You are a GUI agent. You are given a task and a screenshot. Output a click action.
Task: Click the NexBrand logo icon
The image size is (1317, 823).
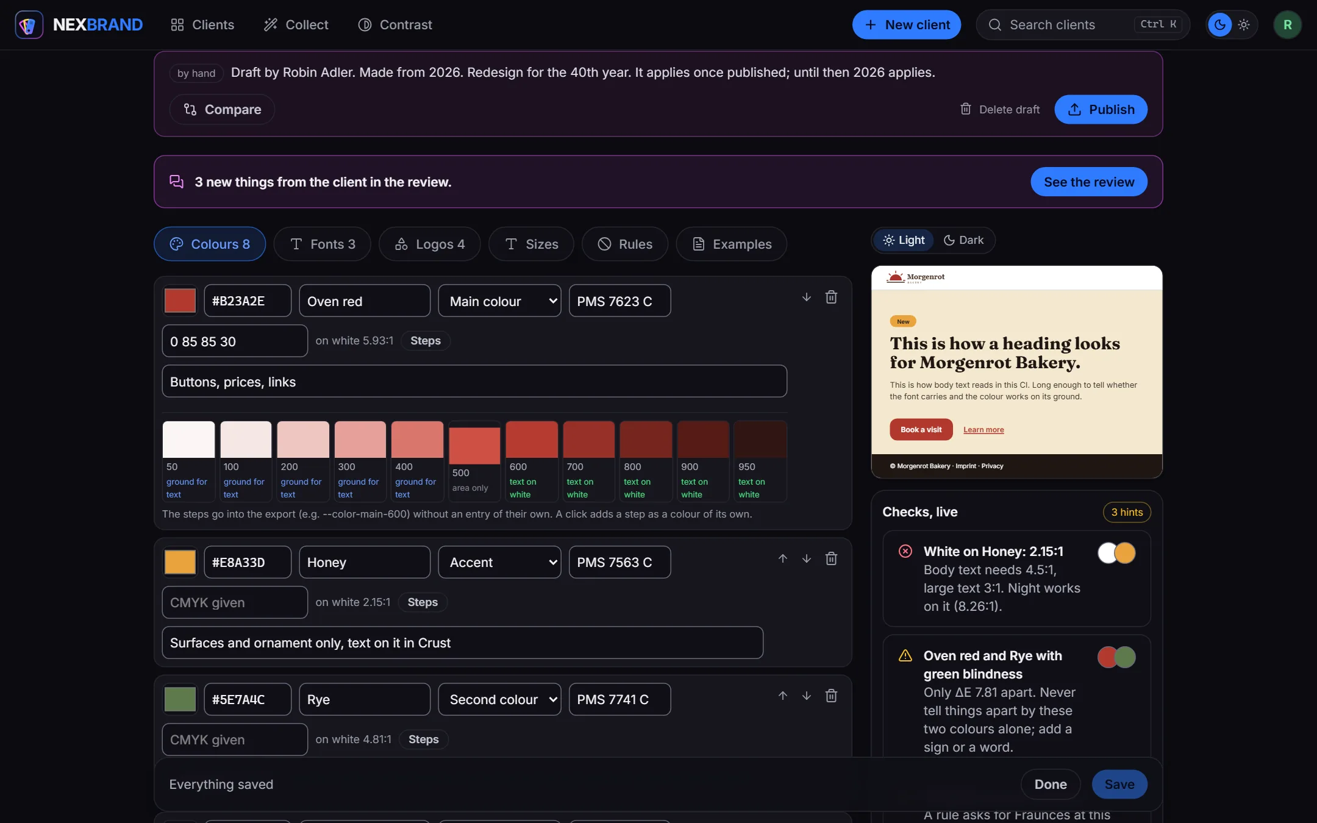coord(29,25)
